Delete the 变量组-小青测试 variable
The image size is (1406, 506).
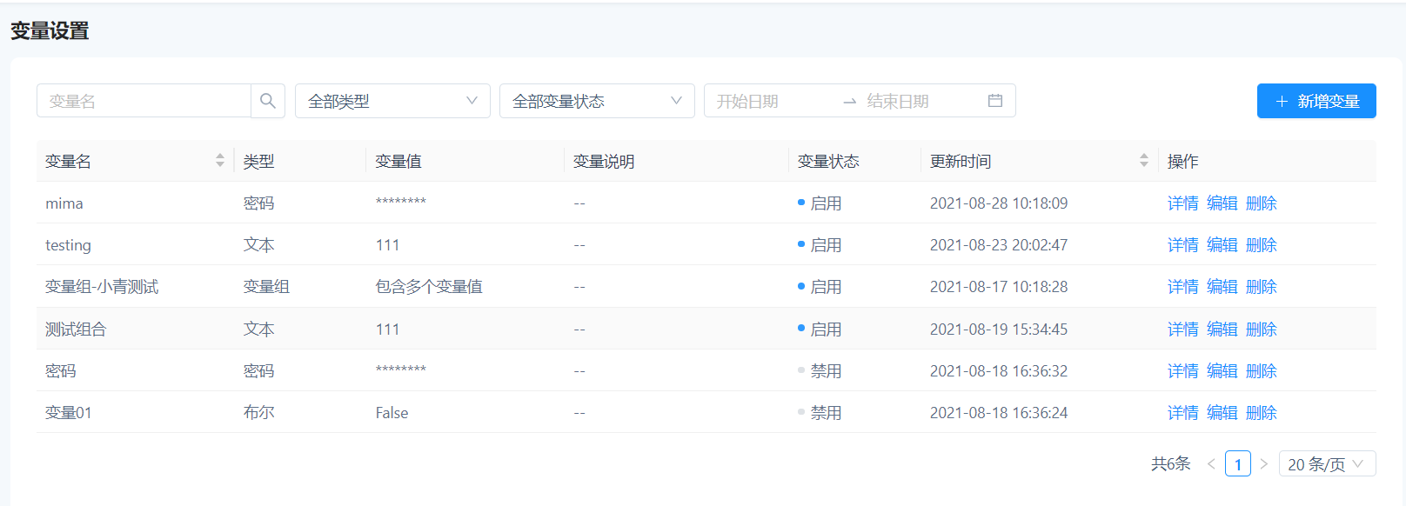[x=1261, y=287]
